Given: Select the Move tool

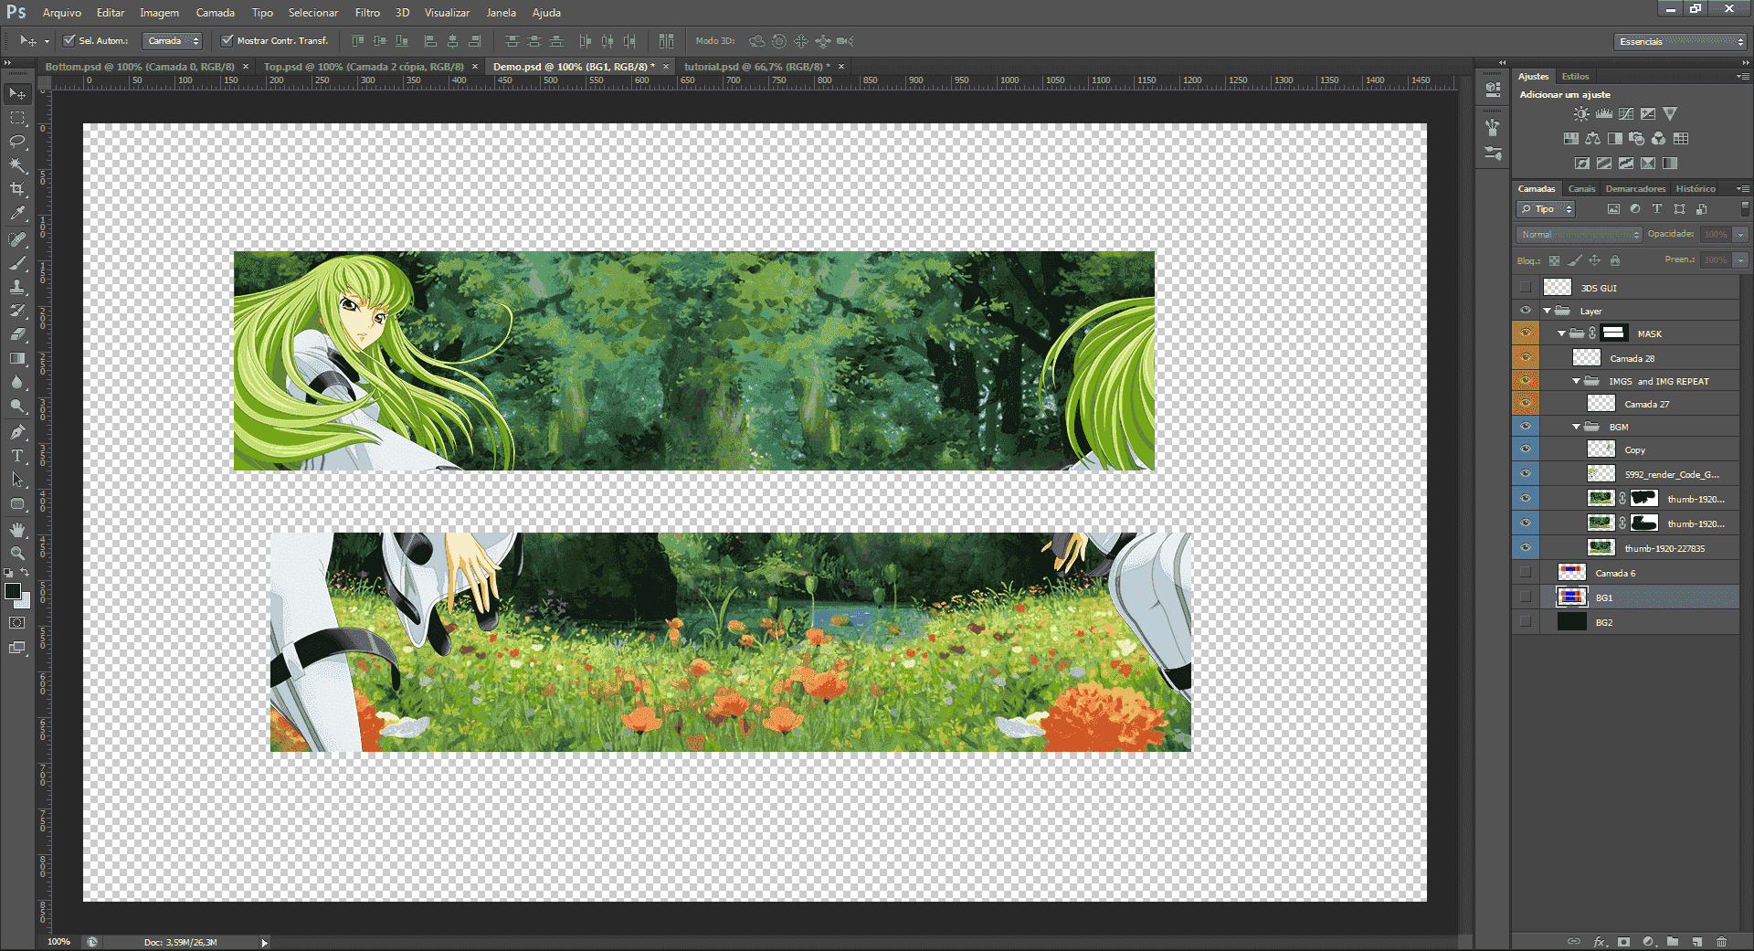Looking at the screenshot, I should 17,94.
